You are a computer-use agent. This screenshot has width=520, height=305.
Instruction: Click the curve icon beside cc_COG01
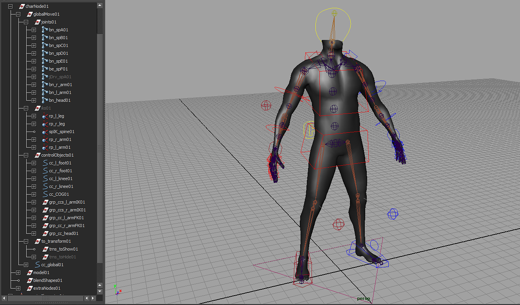[45, 194]
